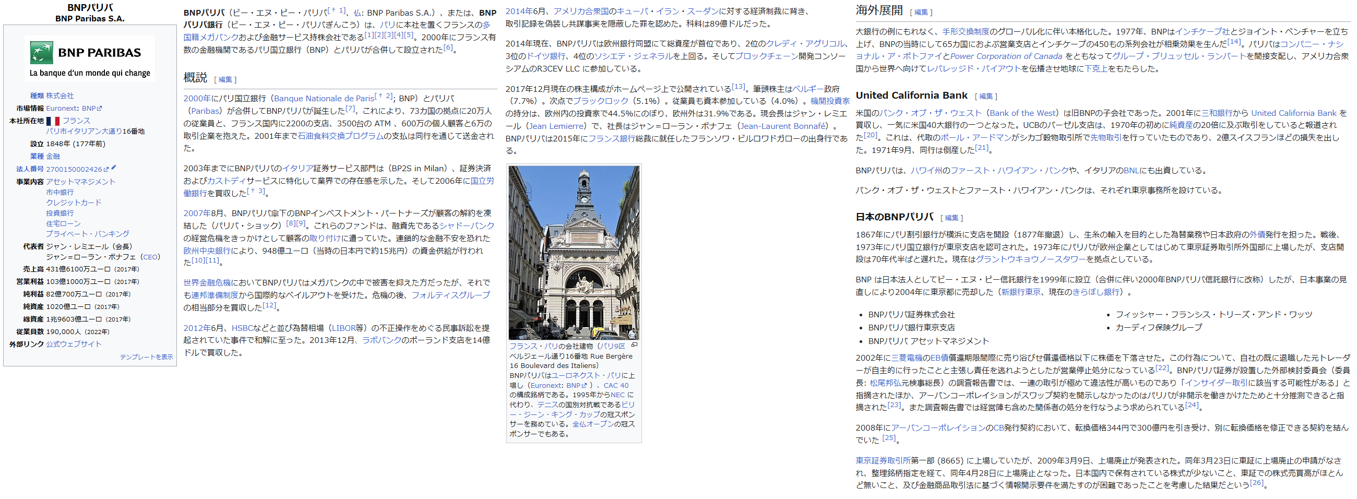The width and height of the screenshot is (1357, 499).
Task: Open the 金融 industry link
Action: coord(53,157)
